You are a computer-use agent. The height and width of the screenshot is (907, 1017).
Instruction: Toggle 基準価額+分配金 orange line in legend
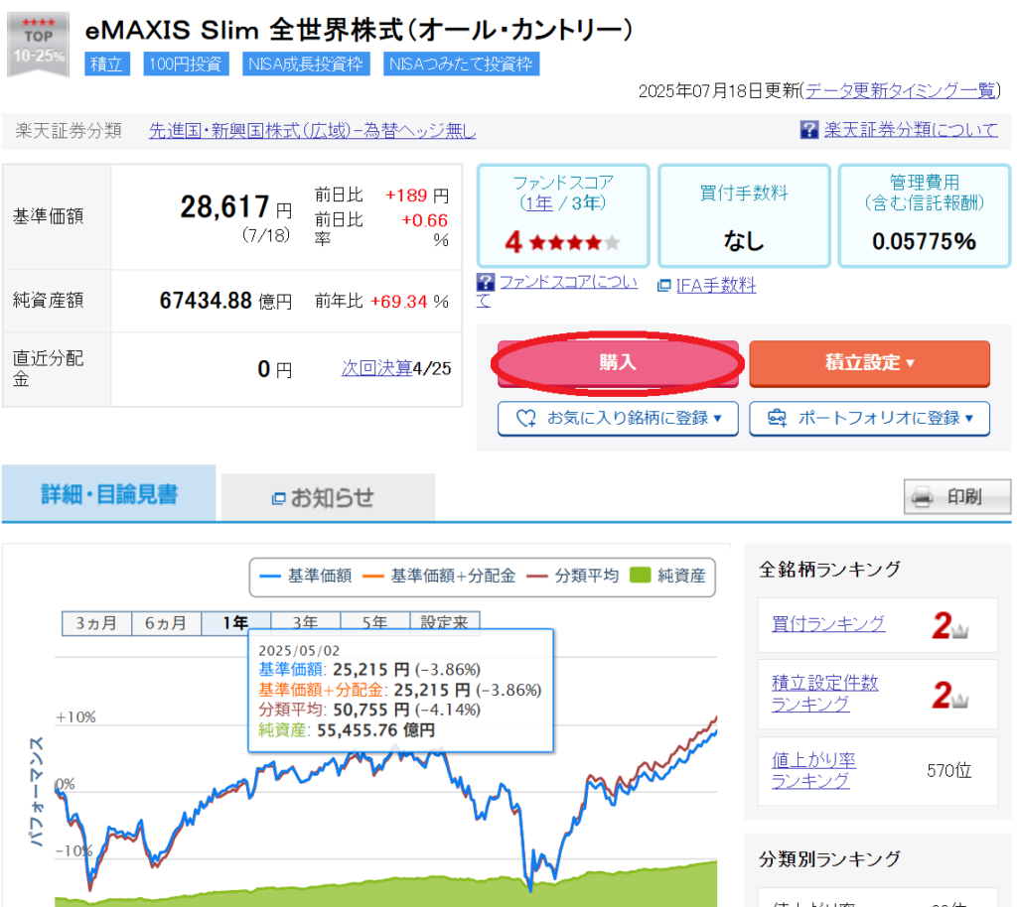coord(439,576)
